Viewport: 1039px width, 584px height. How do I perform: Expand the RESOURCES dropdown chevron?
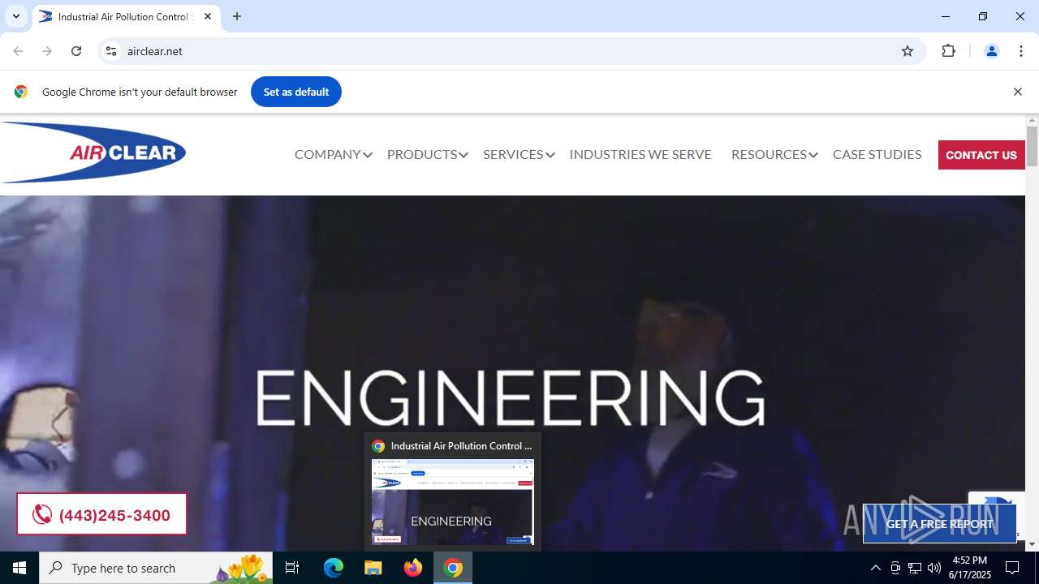click(x=813, y=155)
